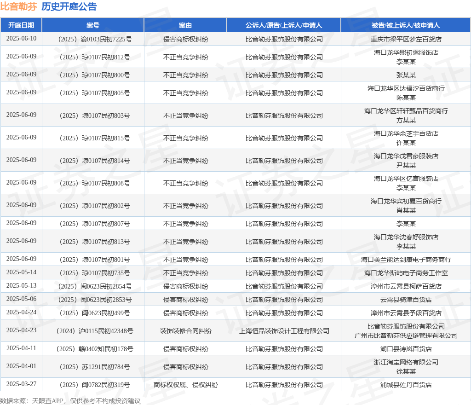Click defendant 海口龙华戊君豪服装店
The width and height of the screenshot is (471, 405).
[x=406, y=156]
